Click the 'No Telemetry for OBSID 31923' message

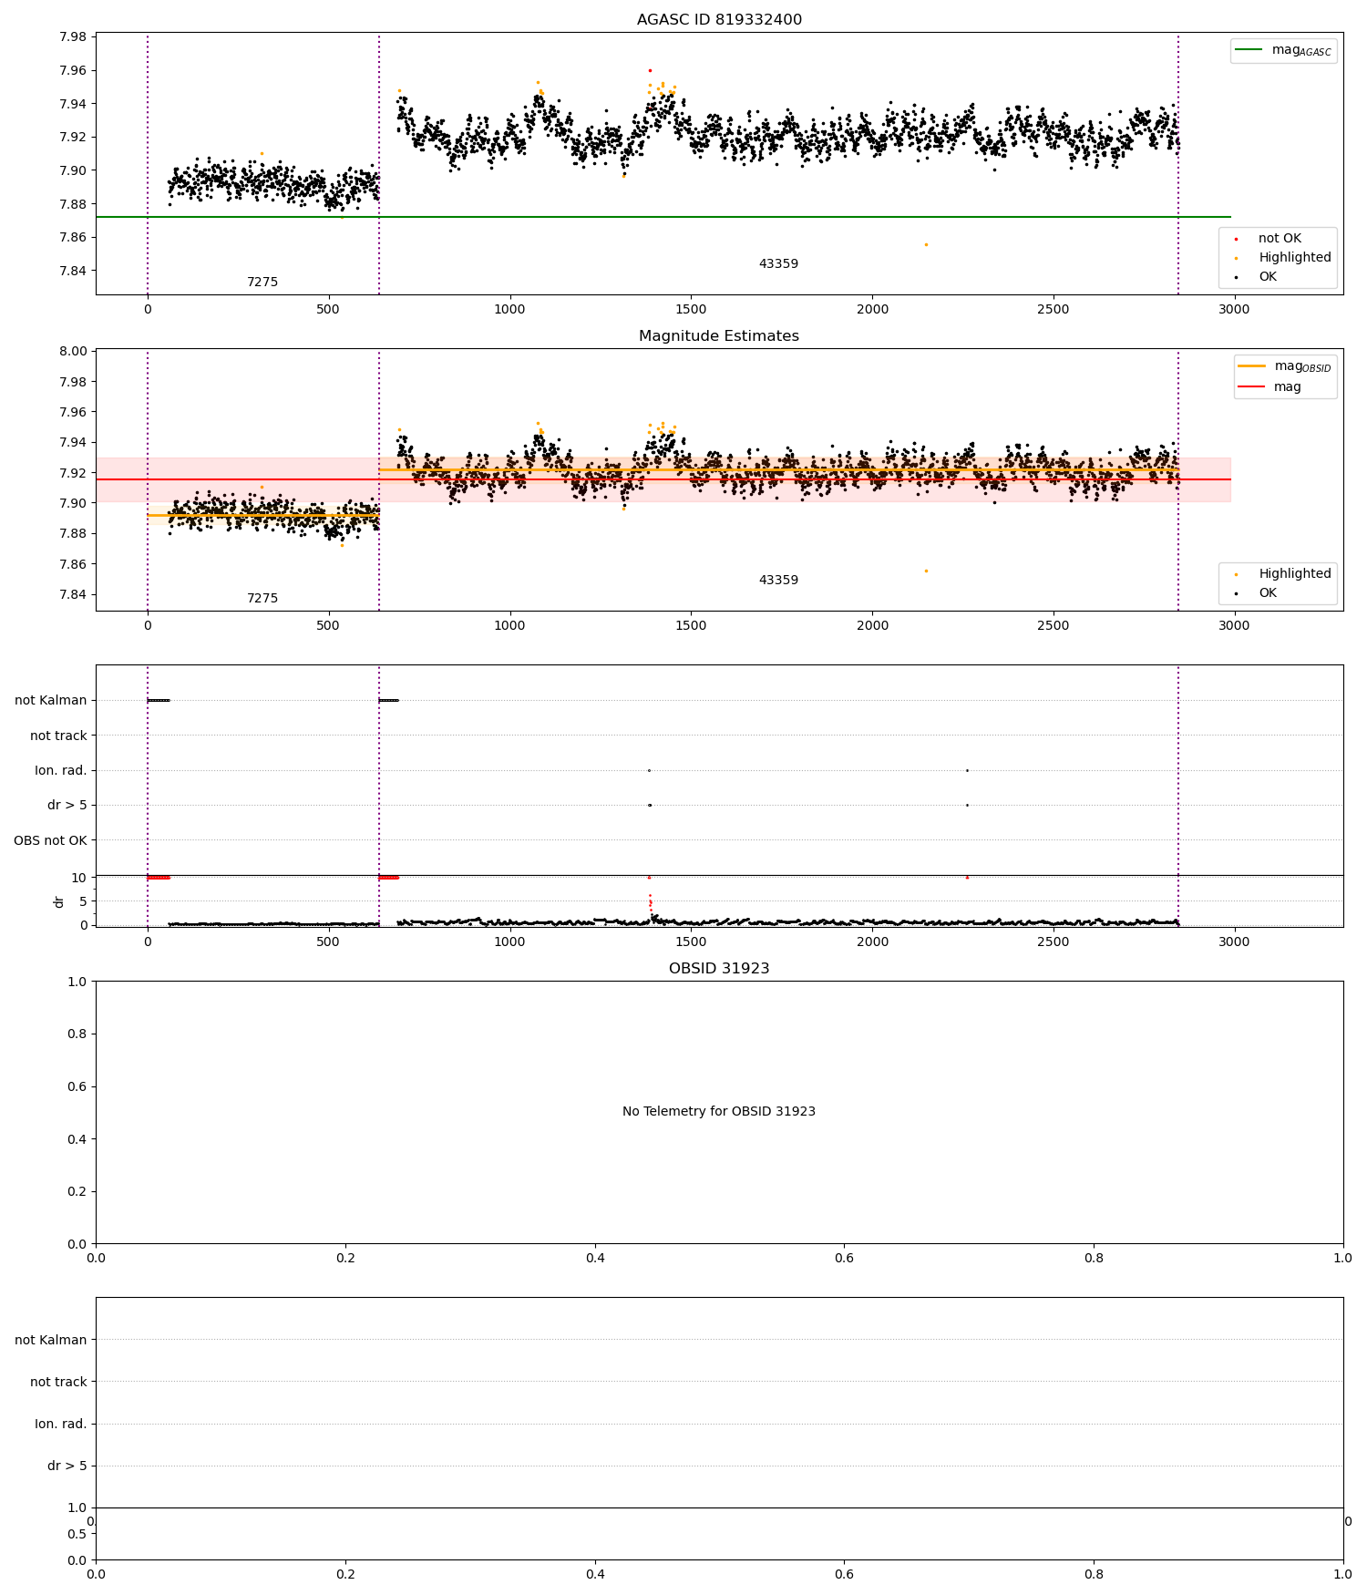coord(719,1112)
